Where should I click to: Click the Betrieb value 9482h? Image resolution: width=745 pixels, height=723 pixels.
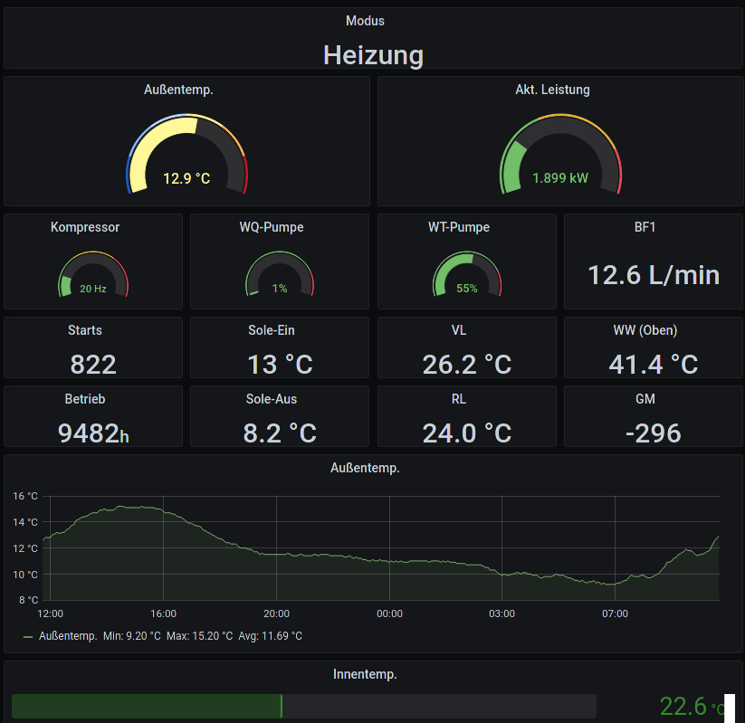point(93,433)
